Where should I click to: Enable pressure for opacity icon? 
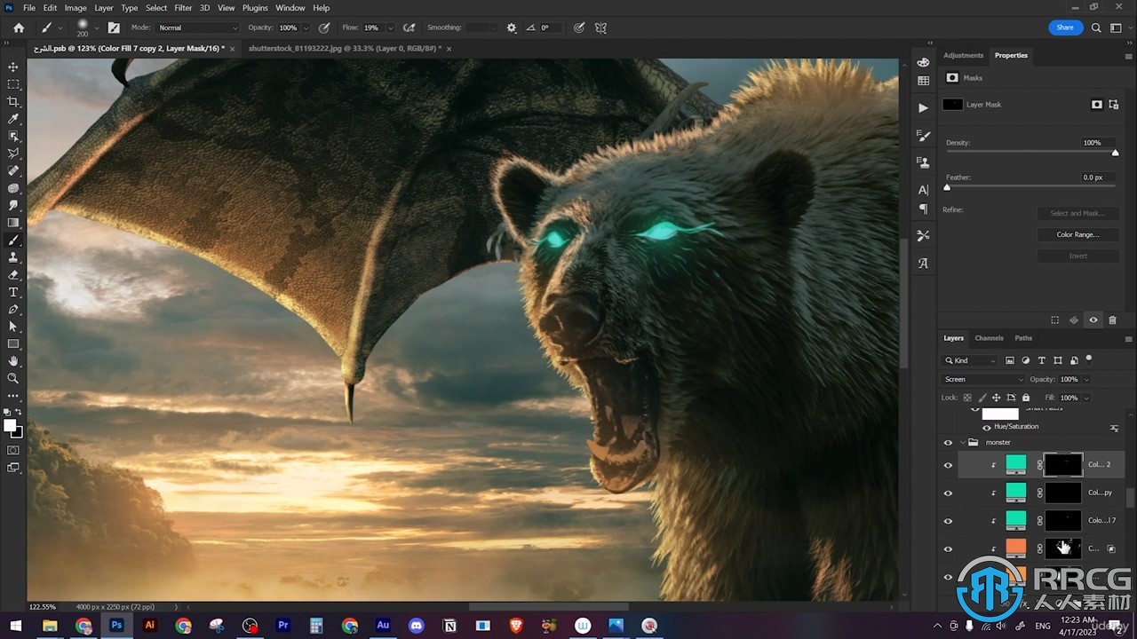[324, 28]
